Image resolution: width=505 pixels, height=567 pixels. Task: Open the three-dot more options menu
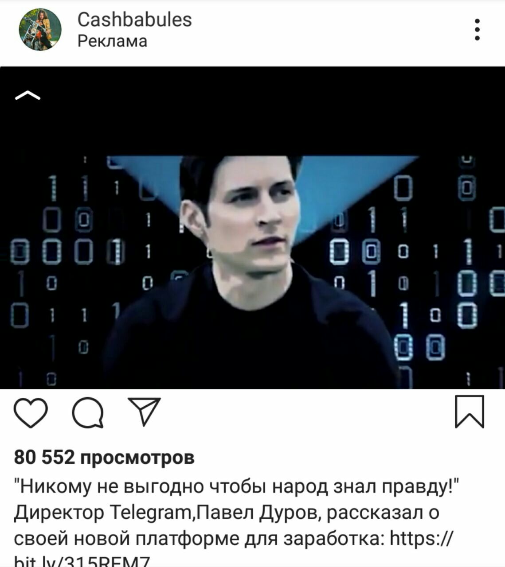pos(477,29)
